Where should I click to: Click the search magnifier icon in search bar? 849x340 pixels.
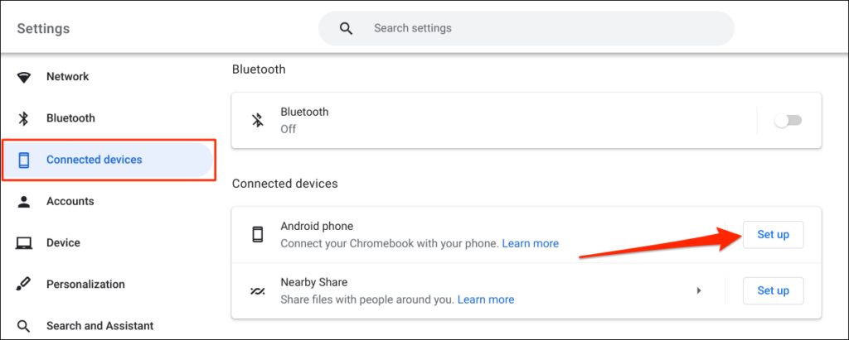click(347, 28)
